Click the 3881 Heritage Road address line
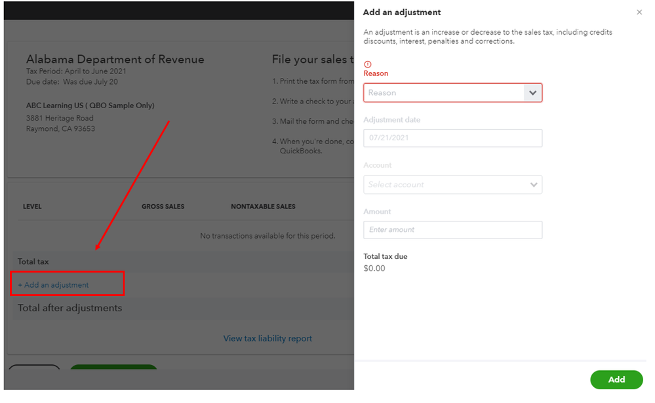This screenshot has height=403, width=655. 60,118
